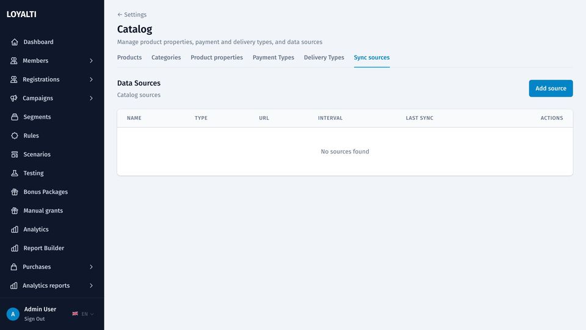Viewport: 586px width, 330px height.
Task: Open Dashboard from sidebar
Action: click(x=38, y=42)
